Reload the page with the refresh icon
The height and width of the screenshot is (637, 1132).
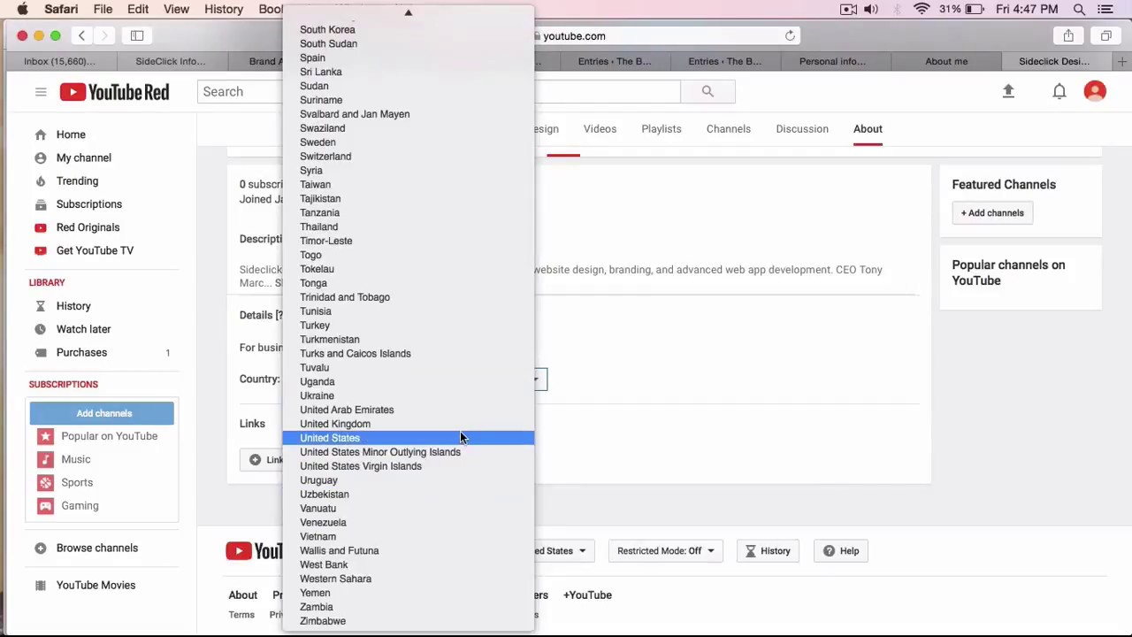[x=790, y=35]
